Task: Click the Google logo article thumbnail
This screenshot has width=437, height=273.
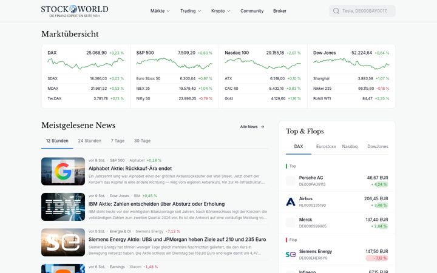Action: pyautogui.click(x=63, y=171)
